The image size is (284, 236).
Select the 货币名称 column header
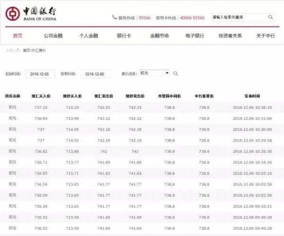pos(12,96)
